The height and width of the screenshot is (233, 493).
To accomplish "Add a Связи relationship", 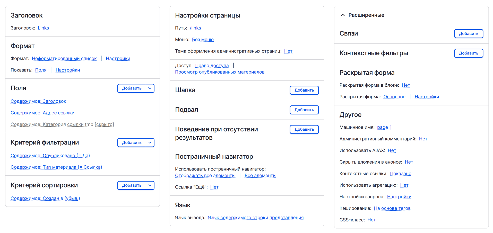I will click(x=468, y=34).
